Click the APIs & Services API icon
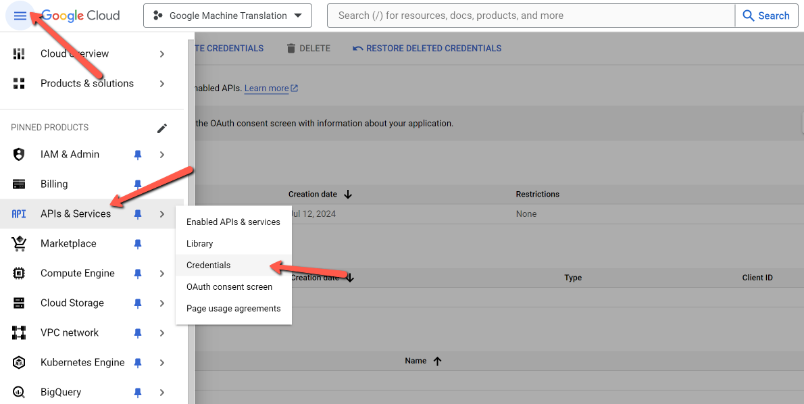The width and height of the screenshot is (804, 404). click(x=19, y=213)
